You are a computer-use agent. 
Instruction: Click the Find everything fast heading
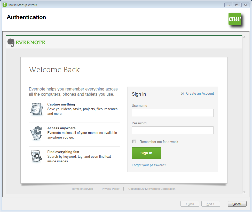click(x=63, y=152)
